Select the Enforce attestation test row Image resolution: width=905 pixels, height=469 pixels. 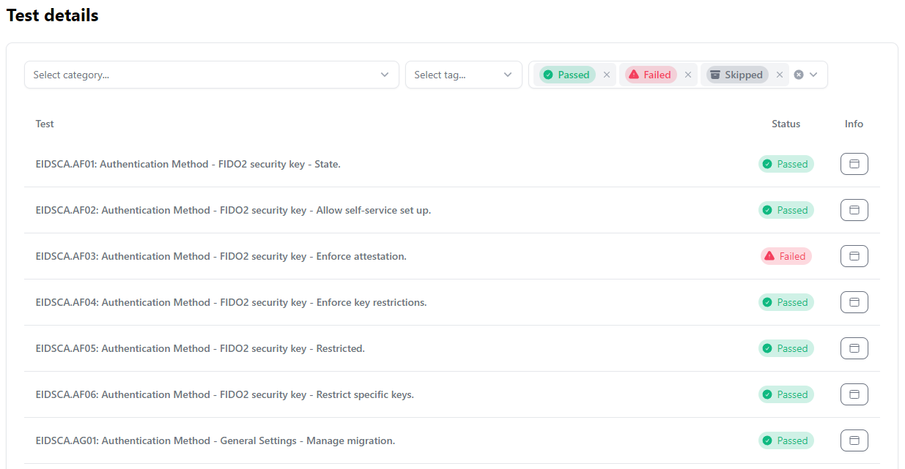452,256
